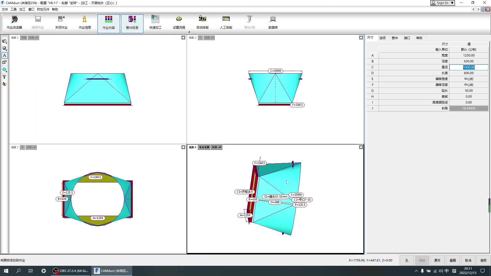
Task: Click the hammer tool in left sidebar
Action: click(x=4, y=77)
